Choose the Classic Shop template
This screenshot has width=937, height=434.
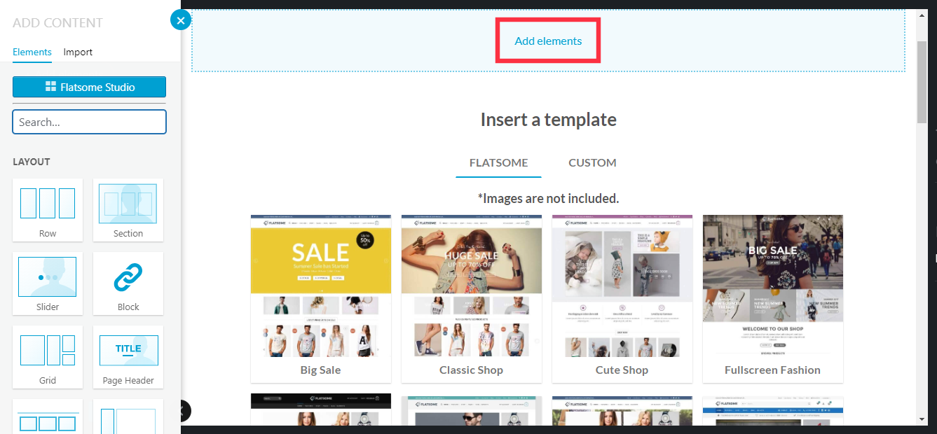(x=472, y=299)
